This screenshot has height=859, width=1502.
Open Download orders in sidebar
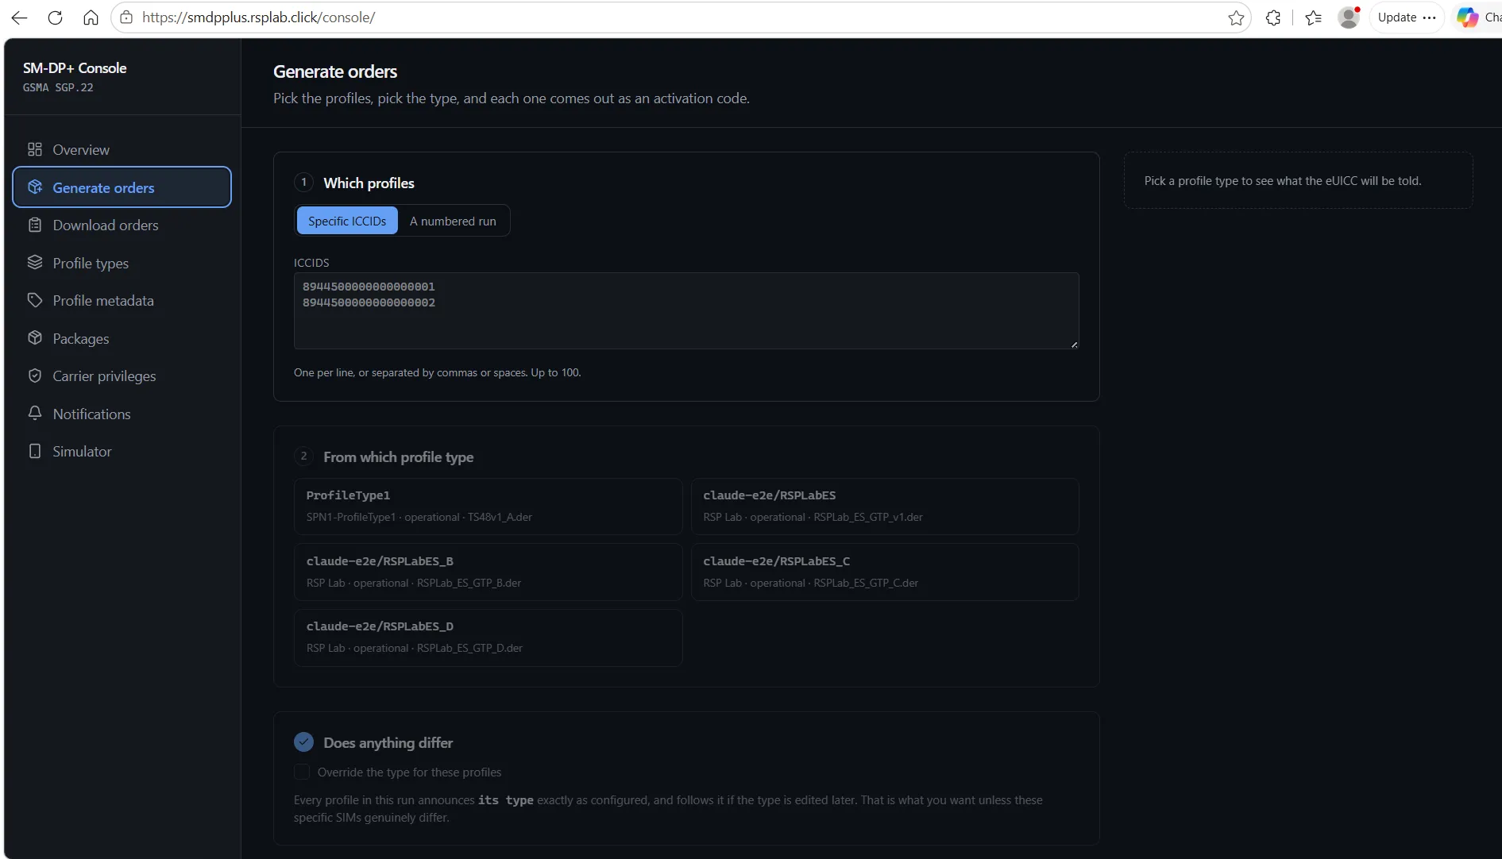(x=122, y=225)
